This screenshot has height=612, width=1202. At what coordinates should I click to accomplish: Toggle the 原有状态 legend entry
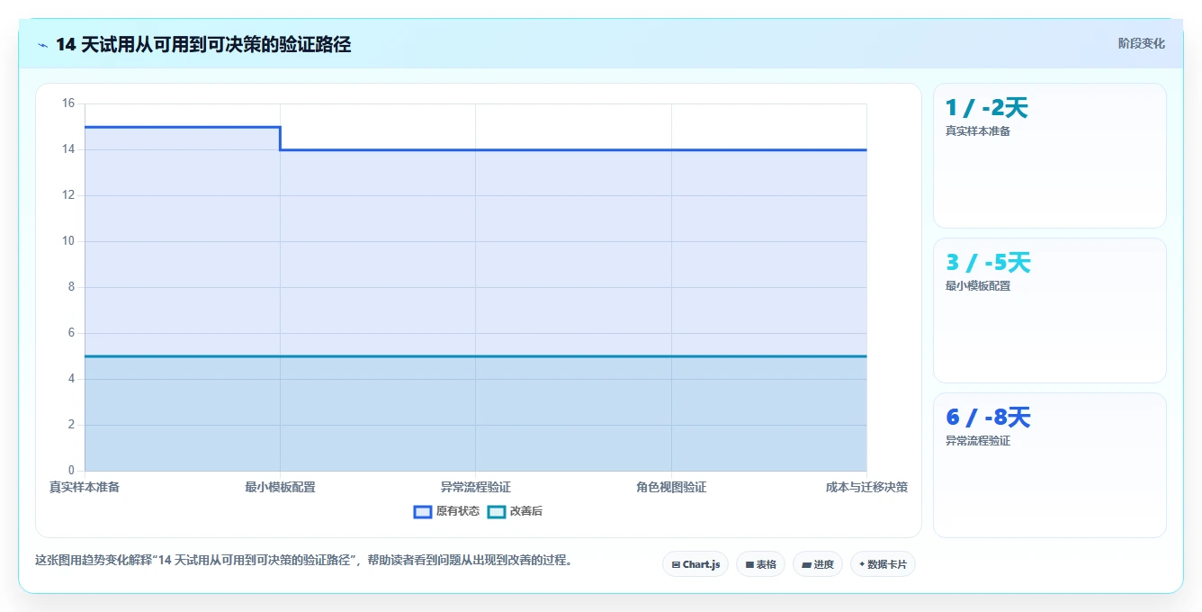(446, 511)
